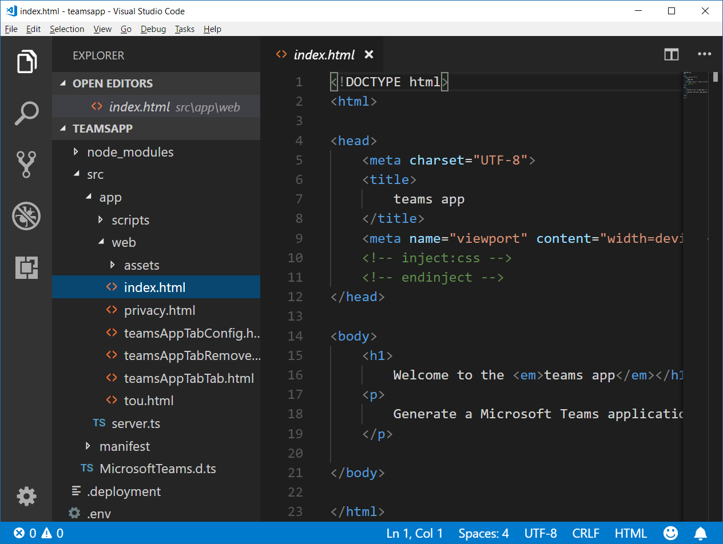The image size is (723, 544).
Task: Select index.html in the web folder
Action: 156,287
